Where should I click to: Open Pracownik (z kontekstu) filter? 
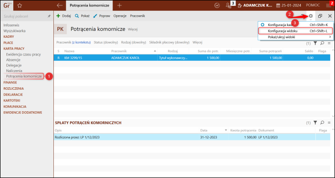(73, 42)
